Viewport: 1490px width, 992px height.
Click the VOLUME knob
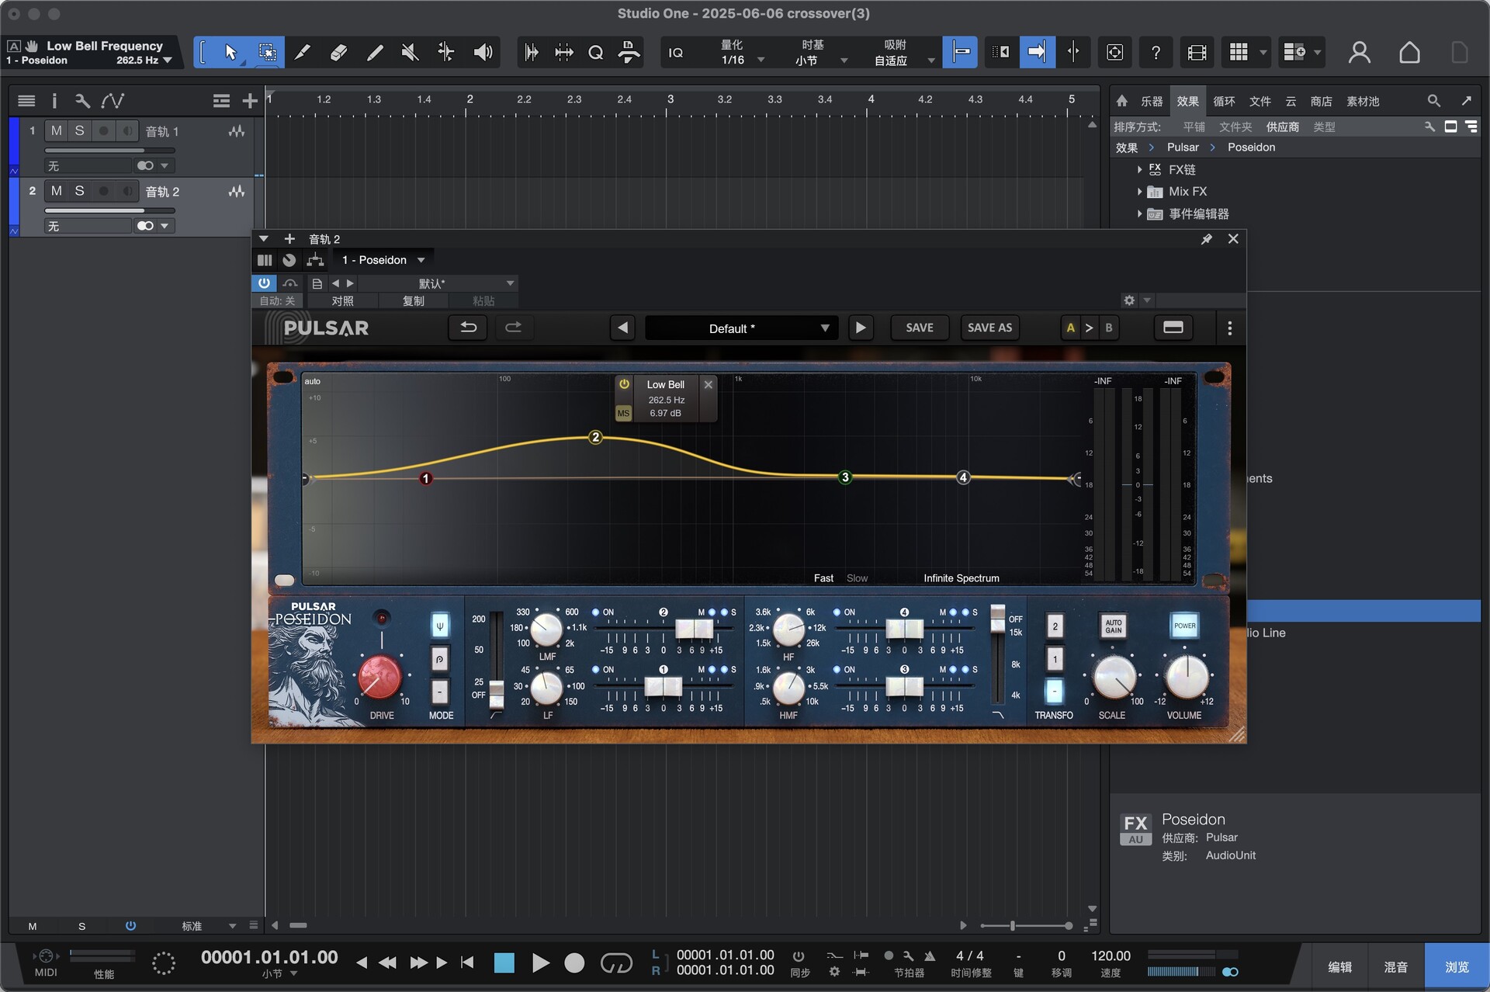pyautogui.click(x=1186, y=676)
